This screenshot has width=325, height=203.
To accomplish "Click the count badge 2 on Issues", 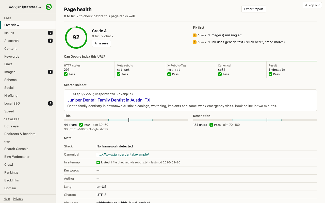I will pyautogui.click(x=51, y=33).
